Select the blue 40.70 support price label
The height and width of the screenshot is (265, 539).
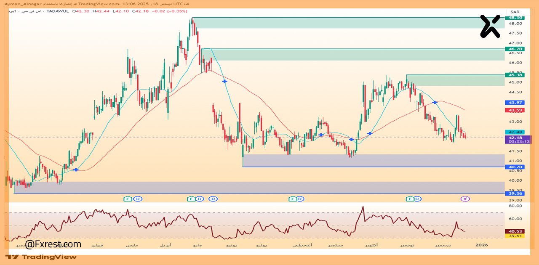coord(515,167)
